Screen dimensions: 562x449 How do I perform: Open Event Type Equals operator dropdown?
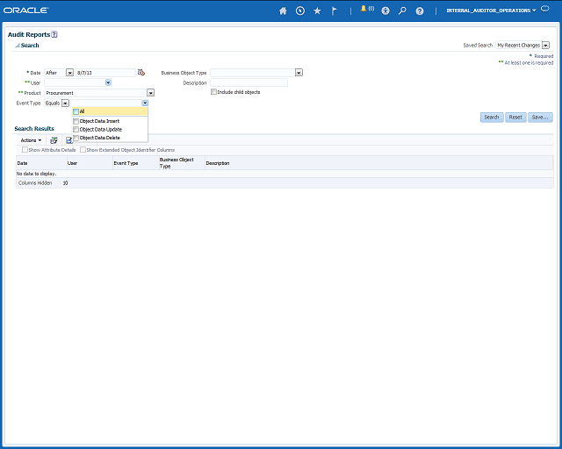[x=65, y=103]
